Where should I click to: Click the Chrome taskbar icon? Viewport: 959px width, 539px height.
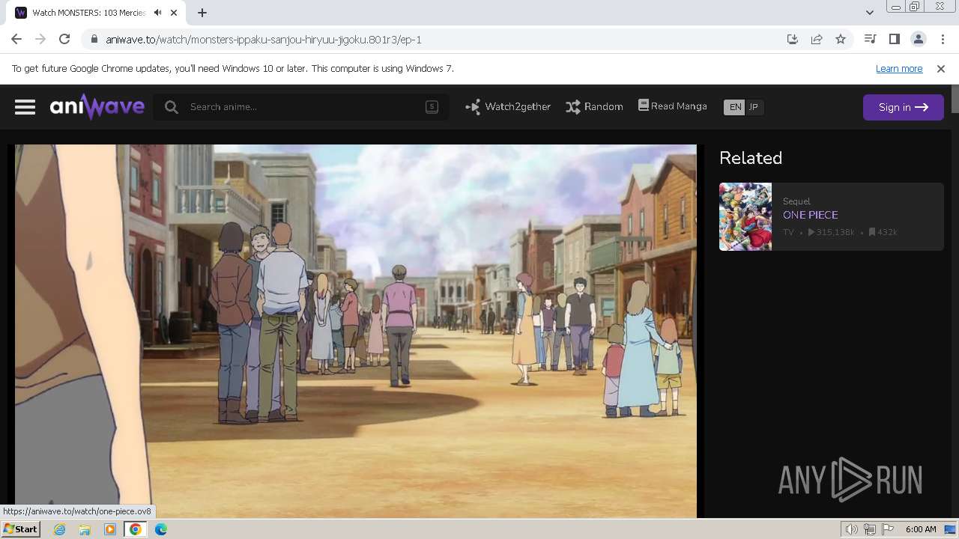coord(135,529)
